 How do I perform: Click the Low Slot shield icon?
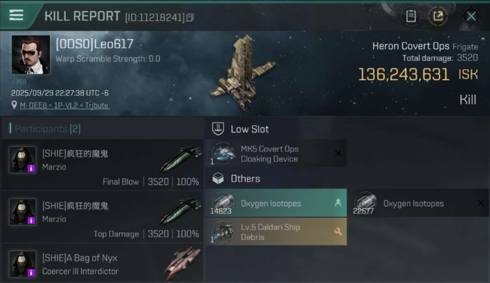(x=218, y=129)
